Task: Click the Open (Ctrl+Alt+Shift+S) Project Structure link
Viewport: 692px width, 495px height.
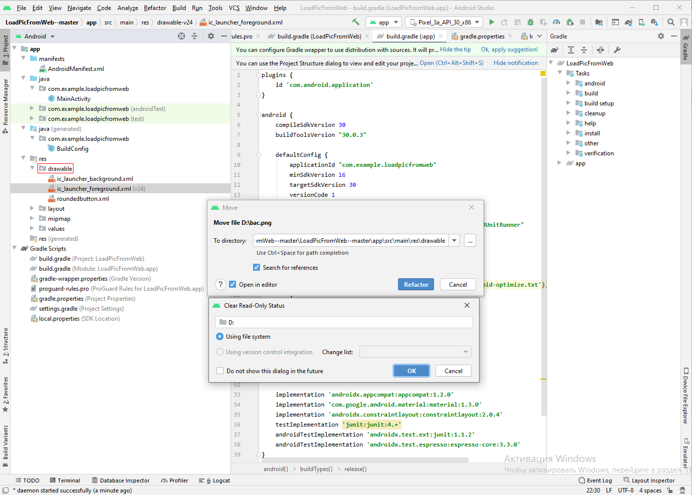Action: [x=451, y=63]
